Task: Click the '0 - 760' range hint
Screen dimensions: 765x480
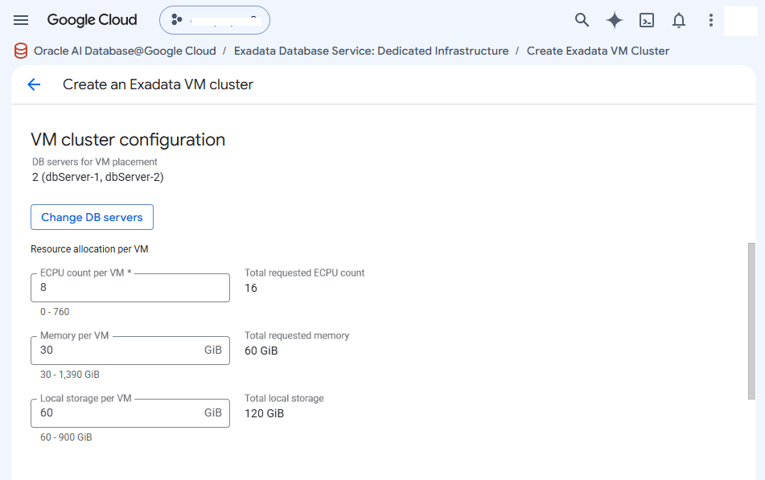Action: click(55, 312)
